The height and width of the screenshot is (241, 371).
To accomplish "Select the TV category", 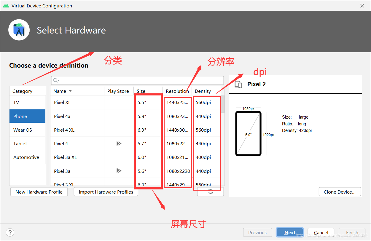I will tap(28, 103).
